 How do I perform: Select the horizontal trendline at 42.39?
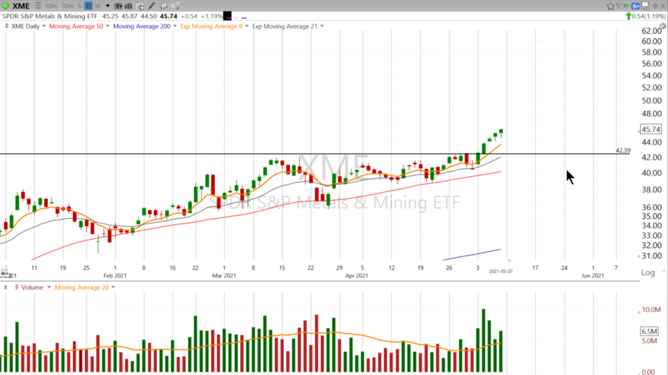click(315, 153)
